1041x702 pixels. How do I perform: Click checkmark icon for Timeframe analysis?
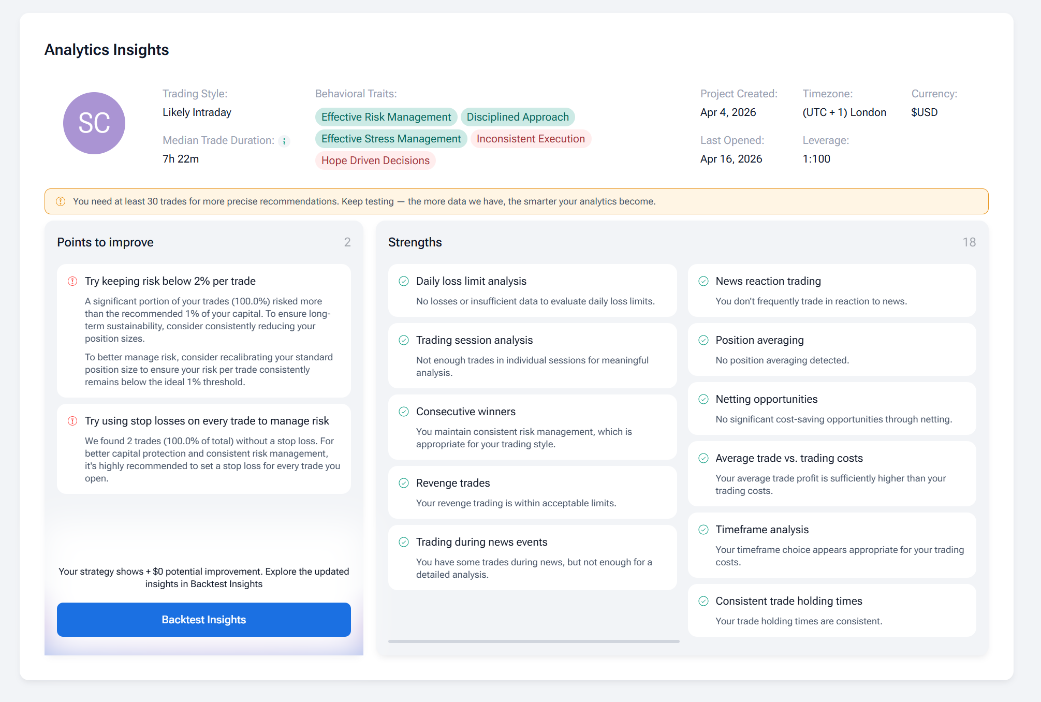(x=703, y=530)
